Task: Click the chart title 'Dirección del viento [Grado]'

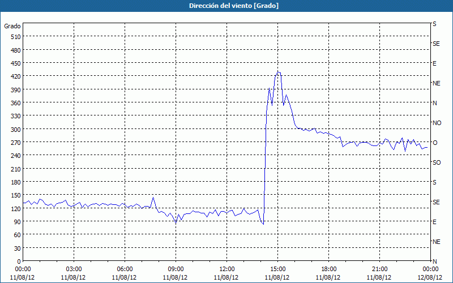Action: 234,6
